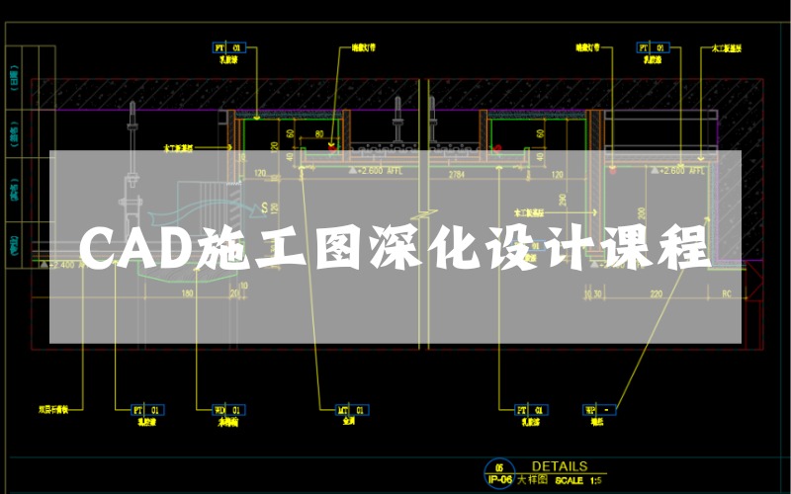Select the 220 dimension near RC
The height and width of the screenshot is (494, 791).
pyautogui.click(x=656, y=293)
